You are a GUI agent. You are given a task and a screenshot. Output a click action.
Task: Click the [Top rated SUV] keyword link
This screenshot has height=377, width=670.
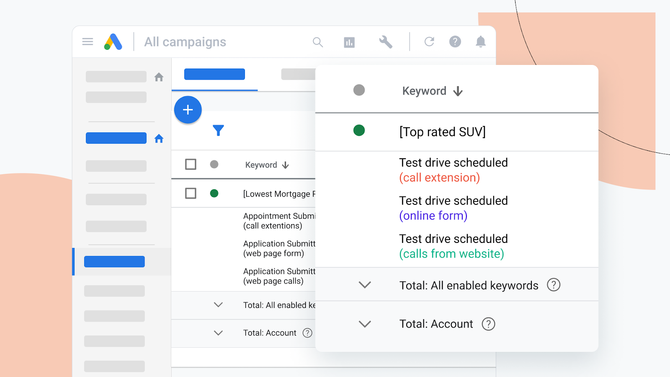pos(442,132)
